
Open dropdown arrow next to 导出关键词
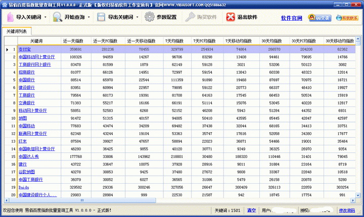click(137, 17)
